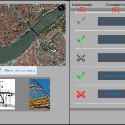Open the colour bridge photo thumbnail
This screenshot has height=125, width=125.
[x=40, y=94]
